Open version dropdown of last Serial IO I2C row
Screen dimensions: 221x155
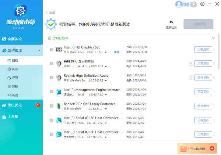point(106,137)
